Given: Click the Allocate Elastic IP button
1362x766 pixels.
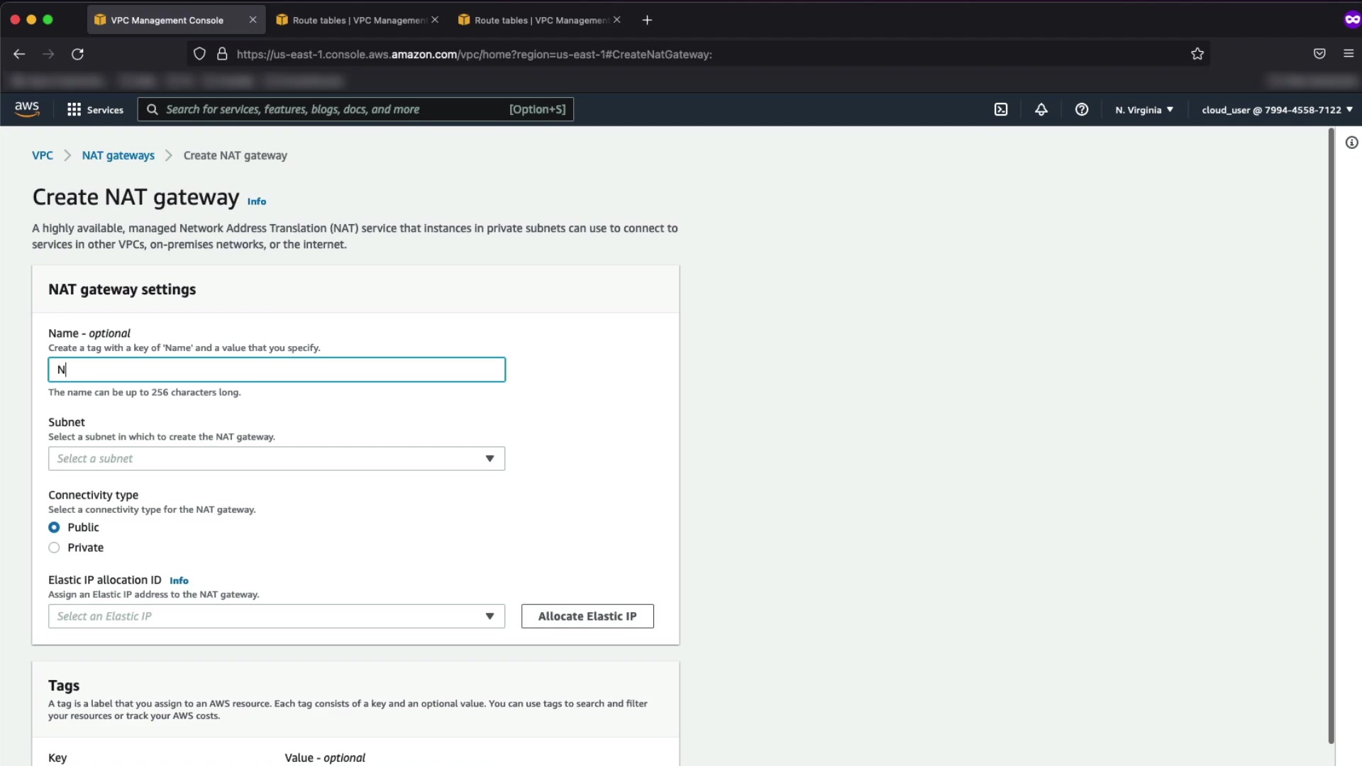Looking at the screenshot, I should tap(587, 616).
